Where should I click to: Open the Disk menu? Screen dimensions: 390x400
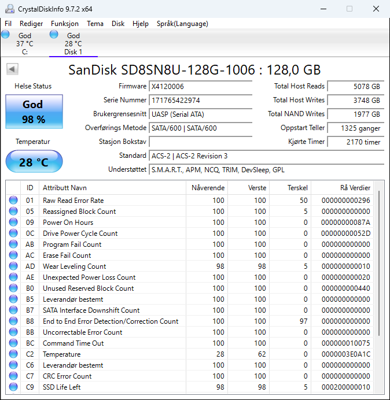[118, 24]
